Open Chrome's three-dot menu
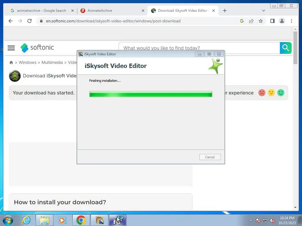 pyautogui.click(x=291, y=21)
